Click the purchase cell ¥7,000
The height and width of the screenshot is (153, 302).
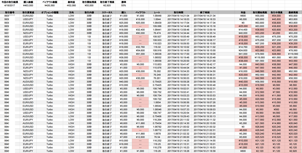pos(124,137)
